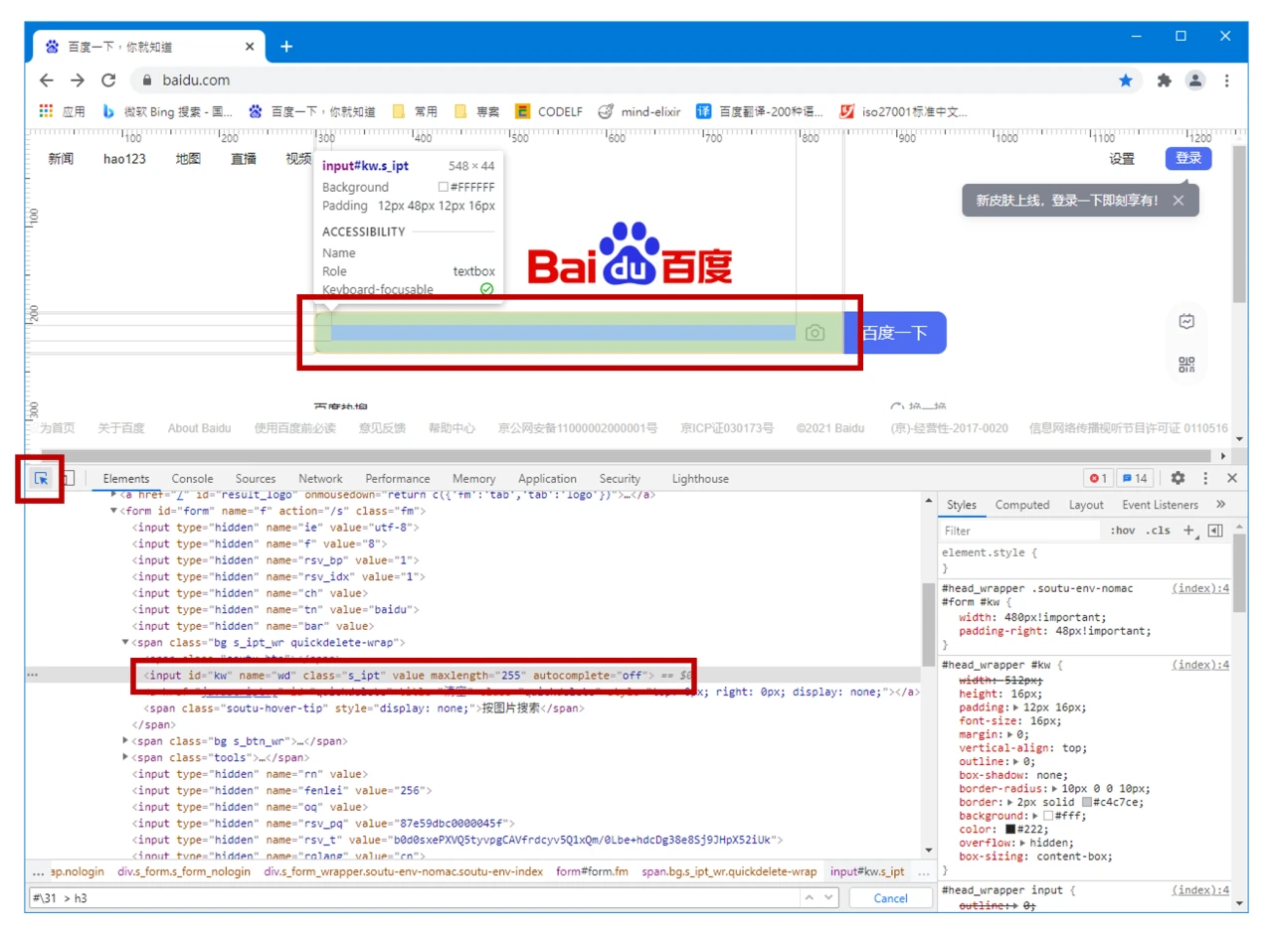Screen dimensions: 1273x935
Task: Open the iso27001 bookmark
Action: (904, 111)
